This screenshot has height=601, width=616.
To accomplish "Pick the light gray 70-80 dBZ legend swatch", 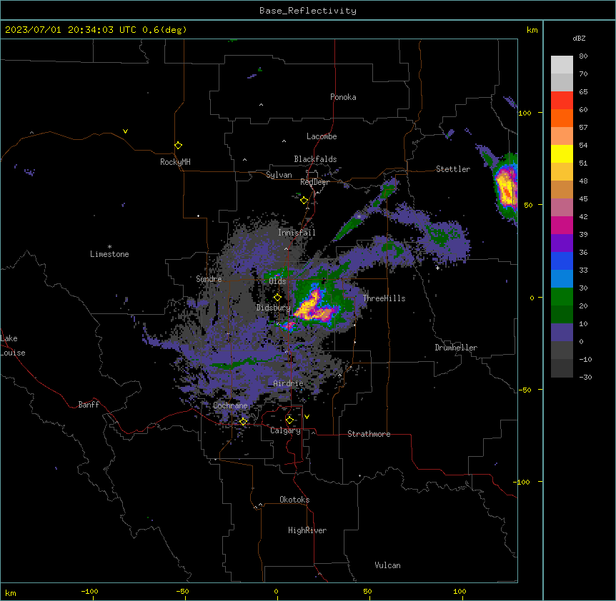I will click(x=562, y=65).
